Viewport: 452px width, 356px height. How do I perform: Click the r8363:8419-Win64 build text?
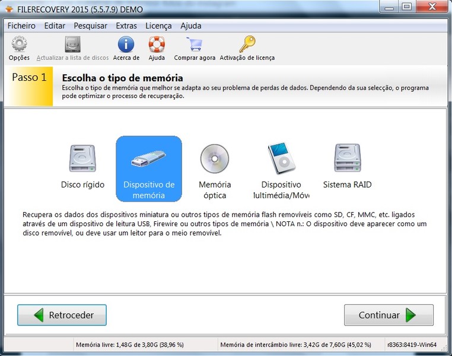(412, 345)
